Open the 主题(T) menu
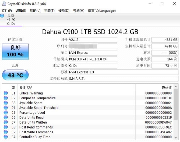This screenshot has height=142, width=180. coord(49,11)
